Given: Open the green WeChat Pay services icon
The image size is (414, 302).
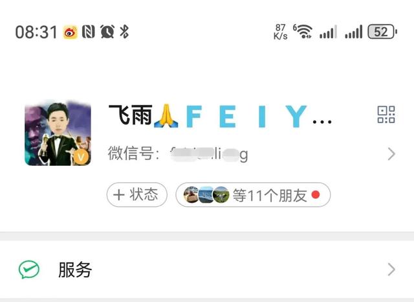Looking at the screenshot, I should (29, 270).
